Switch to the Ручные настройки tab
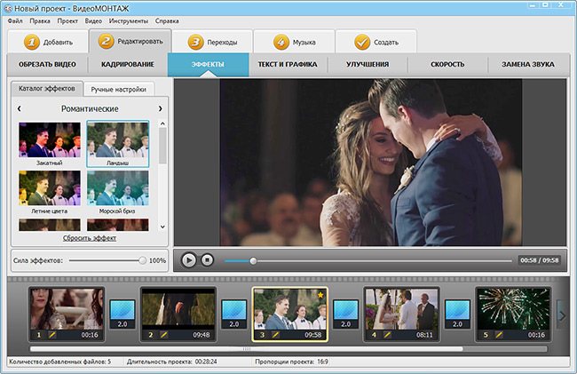 119,90
